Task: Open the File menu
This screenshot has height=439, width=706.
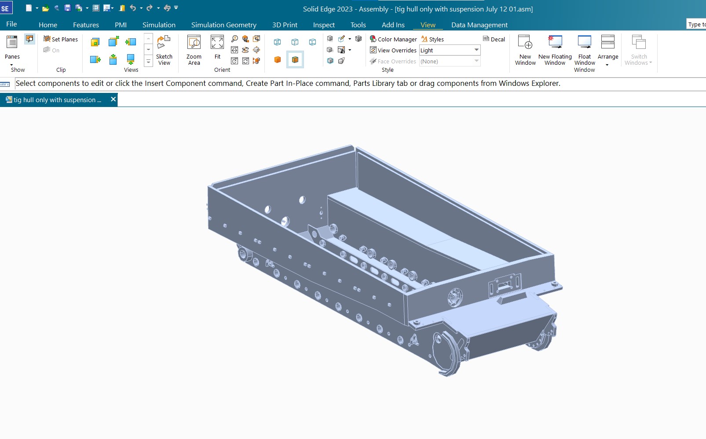Action: [x=12, y=24]
